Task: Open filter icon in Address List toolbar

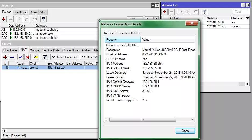Action: click(204, 12)
